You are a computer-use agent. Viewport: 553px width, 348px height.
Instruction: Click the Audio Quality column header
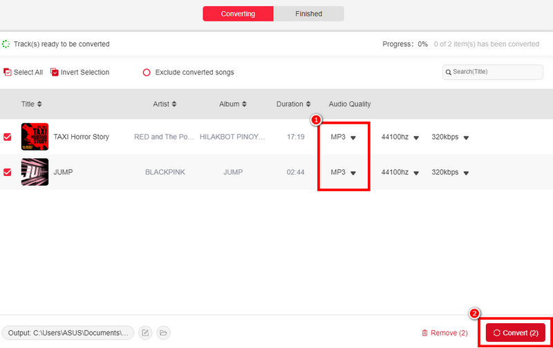(350, 104)
